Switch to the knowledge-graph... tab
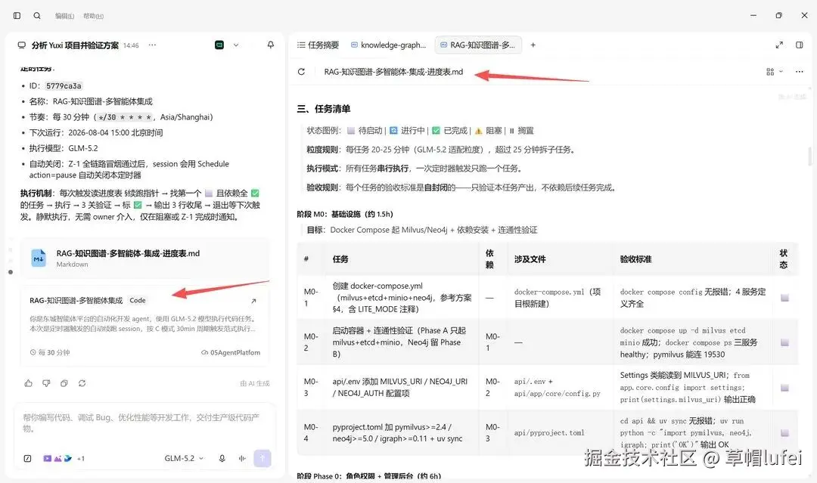The width and height of the screenshot is (817, 483). tap(388, 45)
